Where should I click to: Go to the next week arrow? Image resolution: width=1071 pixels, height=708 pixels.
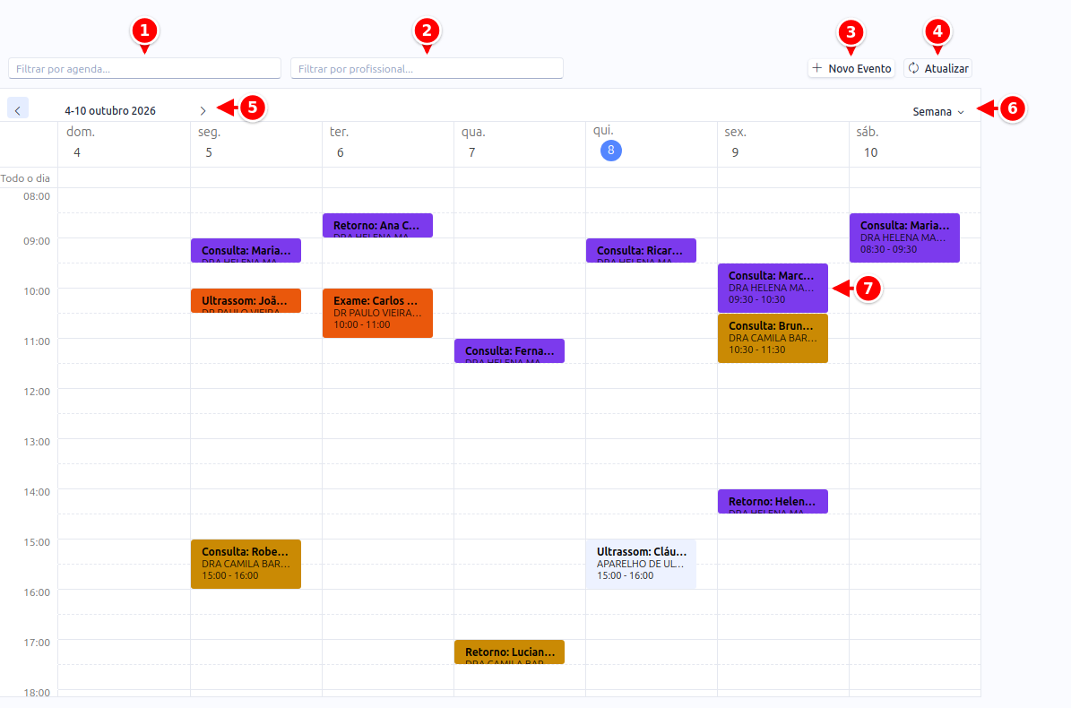203,110
